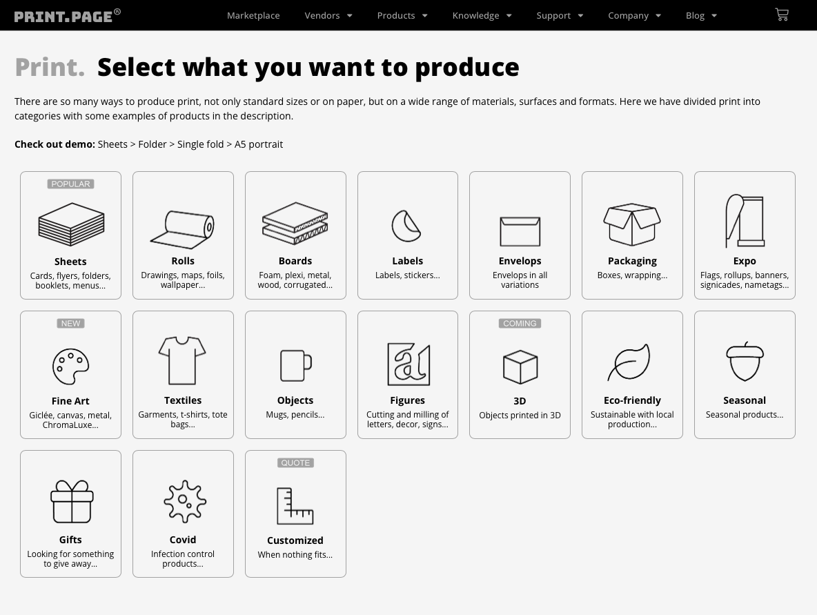Screen dimensions: 817x615
Task: Expand the Products dropdown menu
Action: [402, 15]
